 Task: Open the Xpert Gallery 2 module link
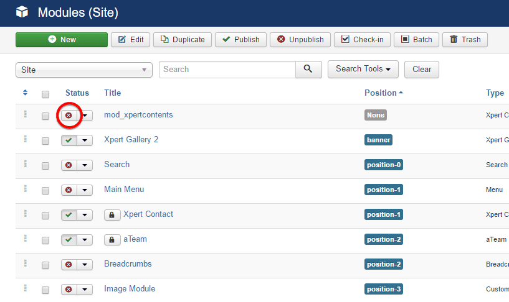tap(131, 139)
